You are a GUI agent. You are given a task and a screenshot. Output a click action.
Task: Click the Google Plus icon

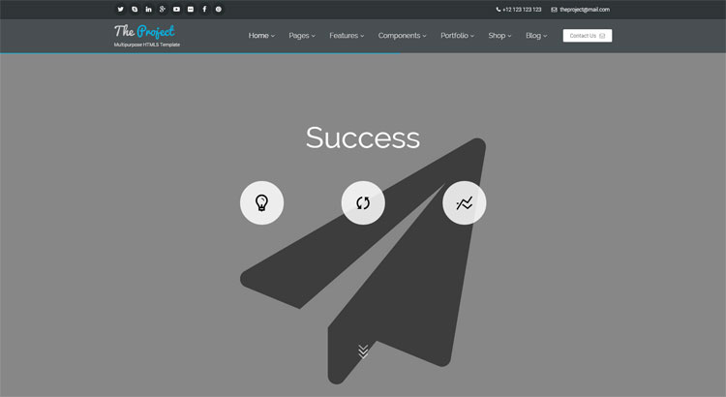(163, 9)
